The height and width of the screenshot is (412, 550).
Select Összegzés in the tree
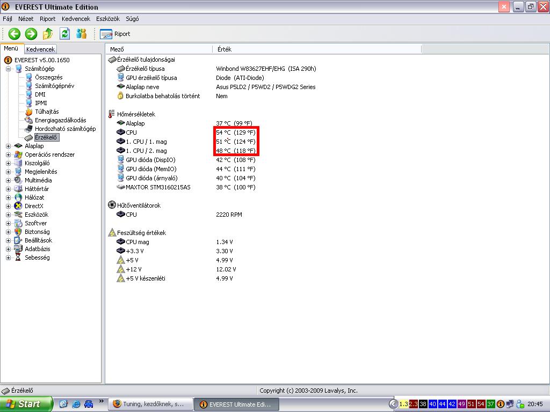pos(49,77)
